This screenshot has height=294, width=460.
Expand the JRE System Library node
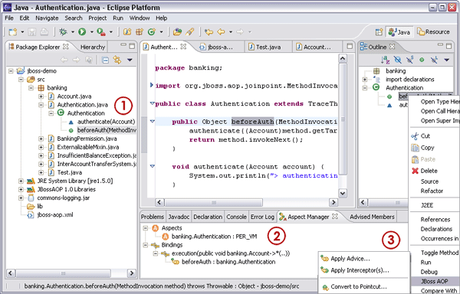21,181
